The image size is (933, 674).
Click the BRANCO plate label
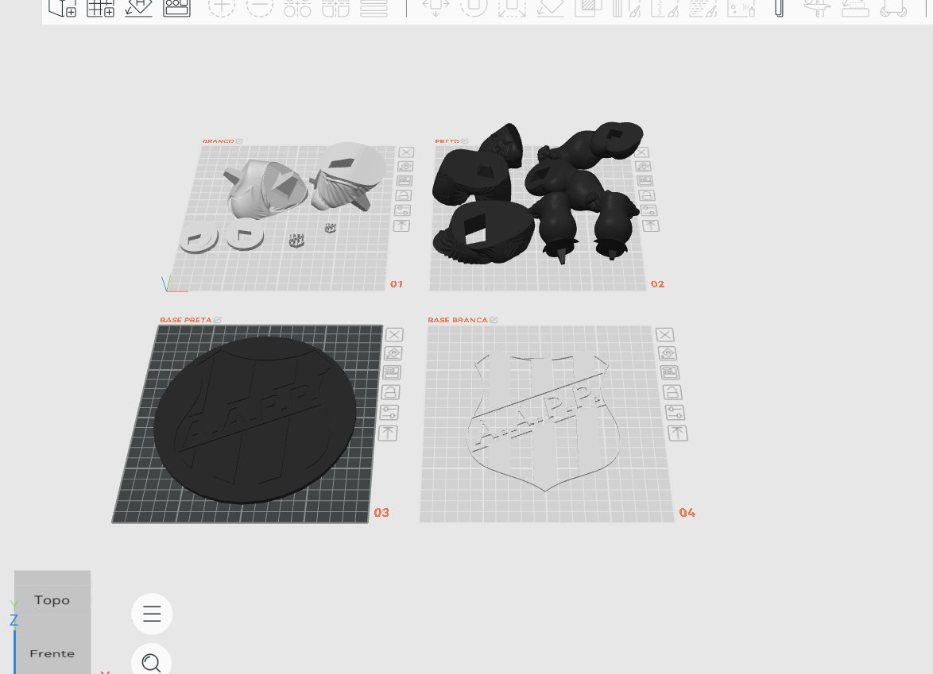219,141
